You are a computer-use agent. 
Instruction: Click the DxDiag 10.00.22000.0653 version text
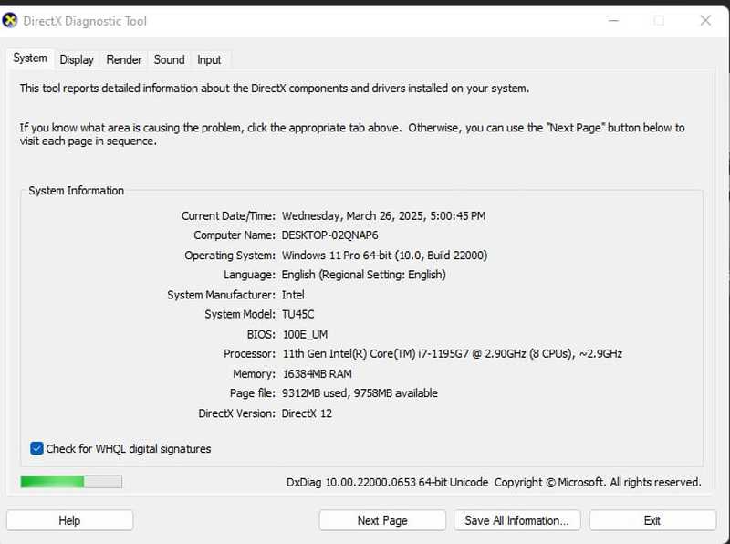(x=387, y=483)
